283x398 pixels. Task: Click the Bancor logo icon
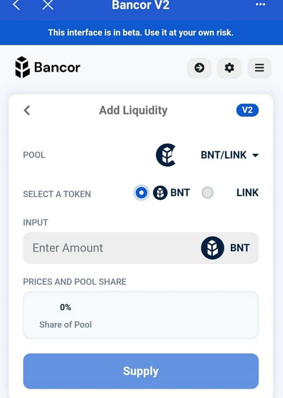tap(22, 67)
